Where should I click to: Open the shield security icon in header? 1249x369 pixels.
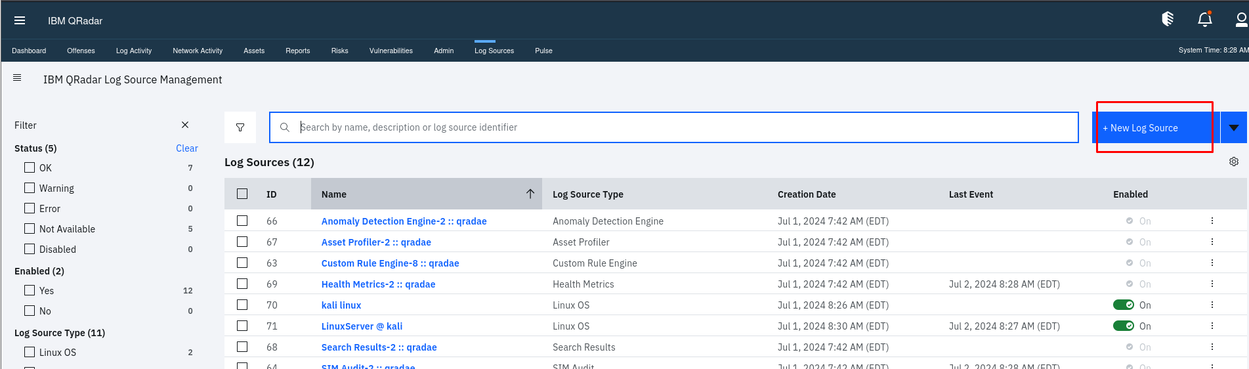tap(1168, 19)
